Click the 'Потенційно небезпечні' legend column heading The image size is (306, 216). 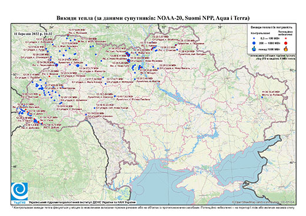click(x=285, y=33)
